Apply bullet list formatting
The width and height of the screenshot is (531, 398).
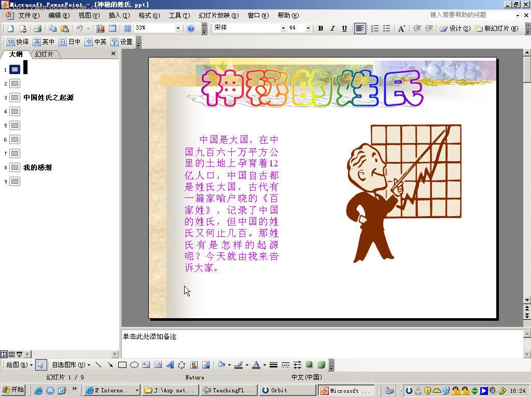(x=386, y=29)
